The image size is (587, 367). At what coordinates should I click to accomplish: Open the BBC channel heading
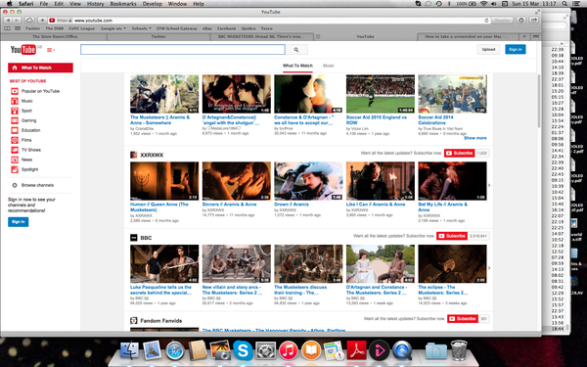coord(146,238)
